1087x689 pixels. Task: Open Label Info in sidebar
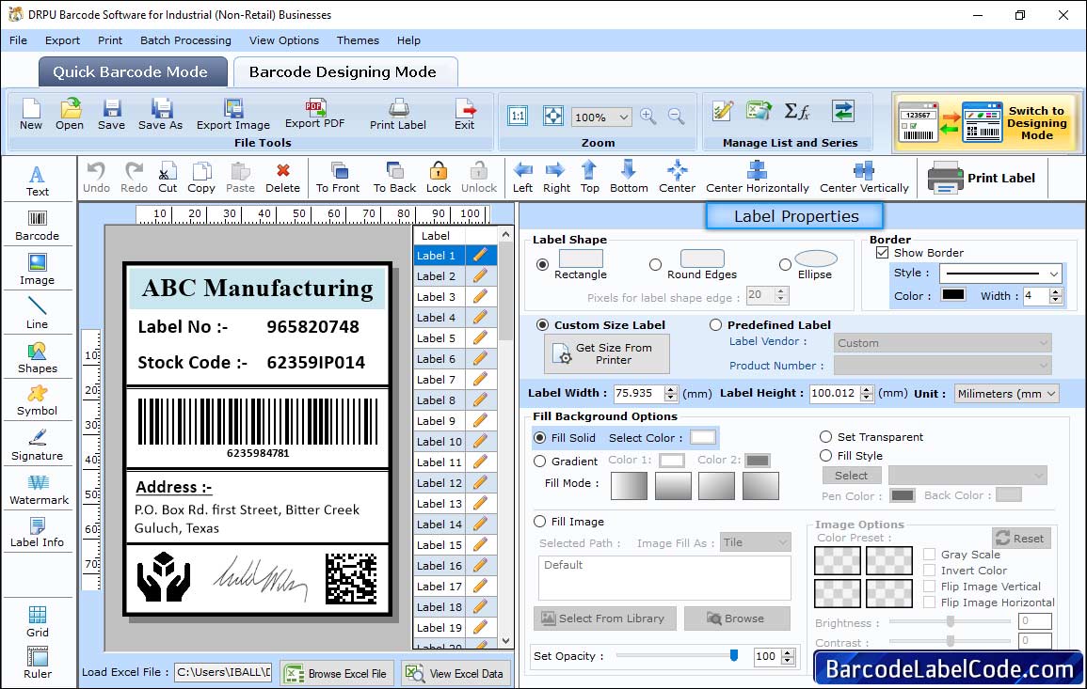(x=38, y=533)
